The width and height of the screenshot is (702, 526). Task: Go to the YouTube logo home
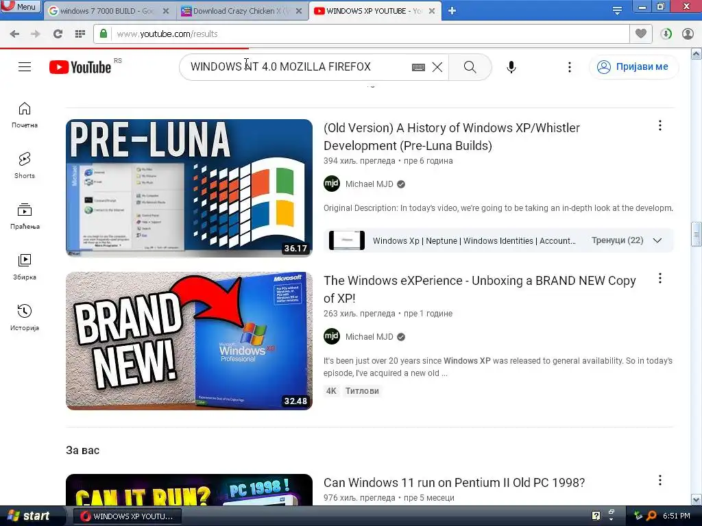click(81, 67)
